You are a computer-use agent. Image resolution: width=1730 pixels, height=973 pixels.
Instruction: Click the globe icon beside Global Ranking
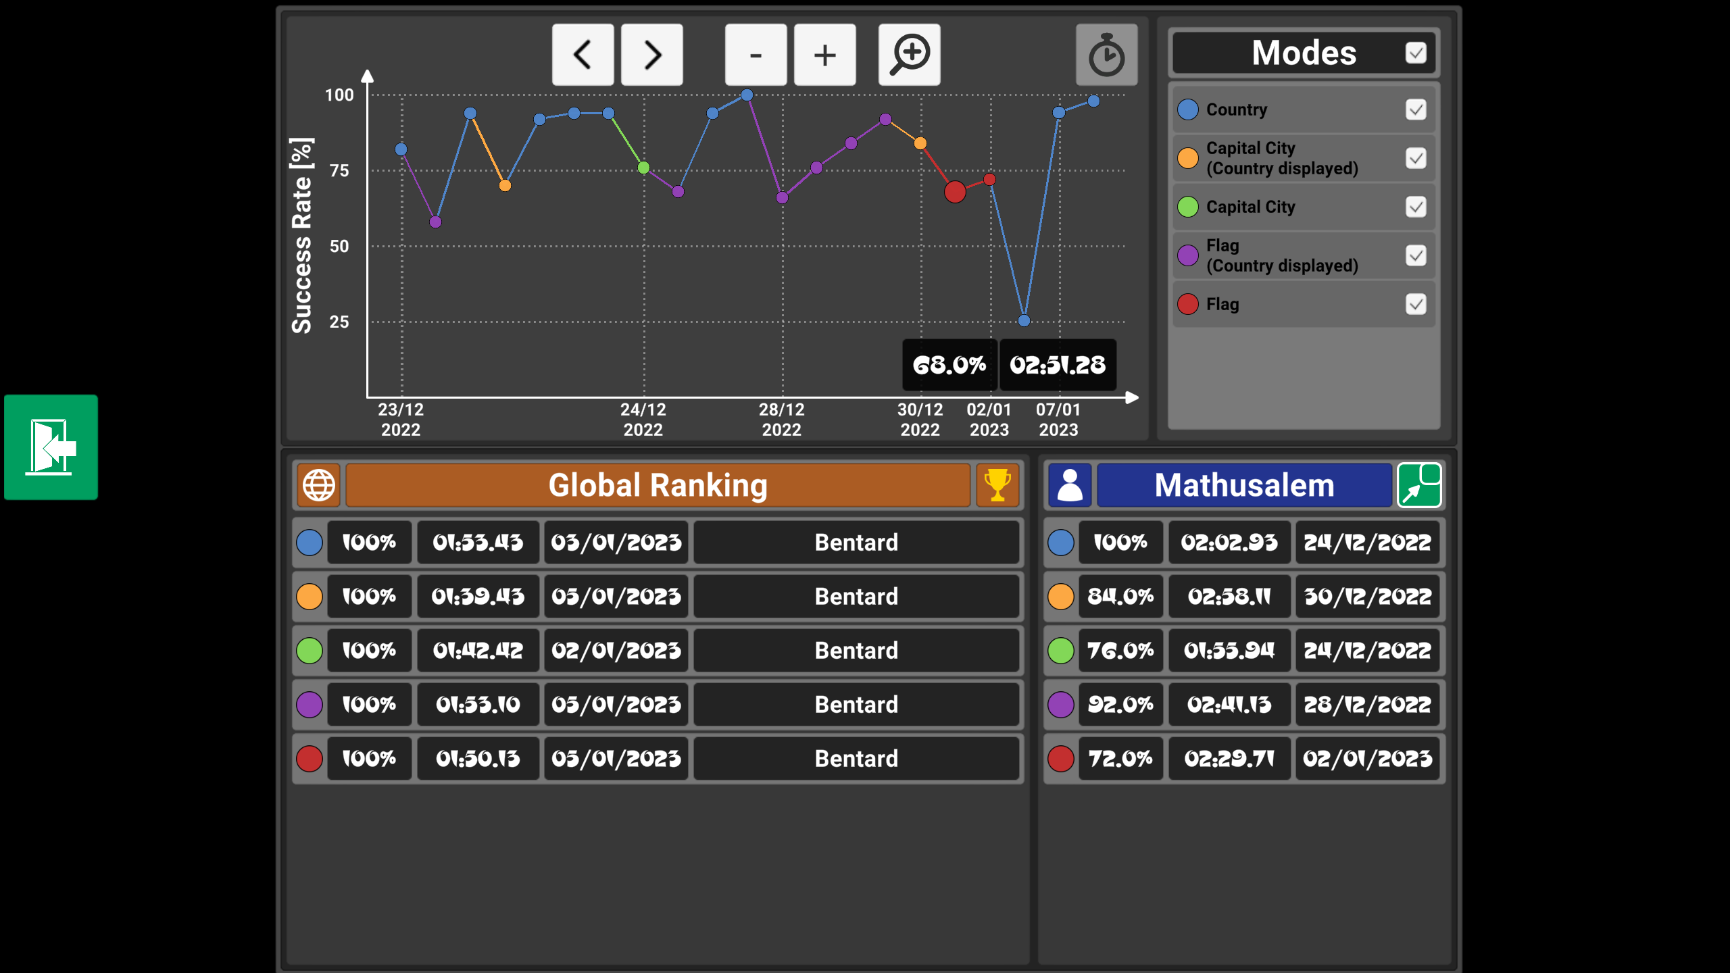coord(318,485)
